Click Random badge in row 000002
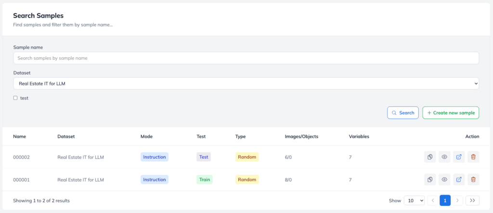 [x=247, y=157]
